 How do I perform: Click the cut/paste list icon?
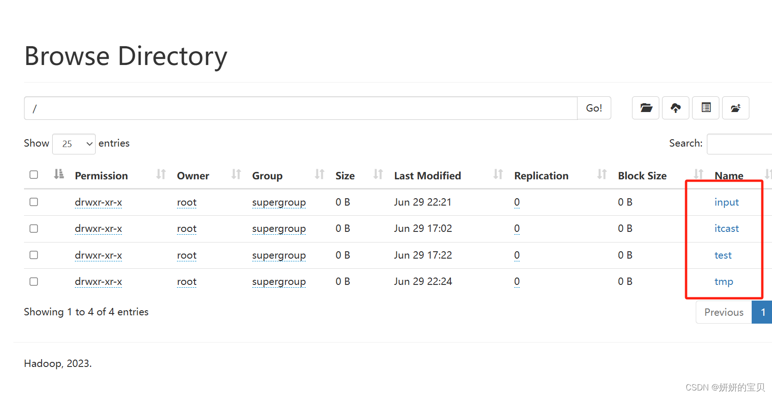[705, 108]
